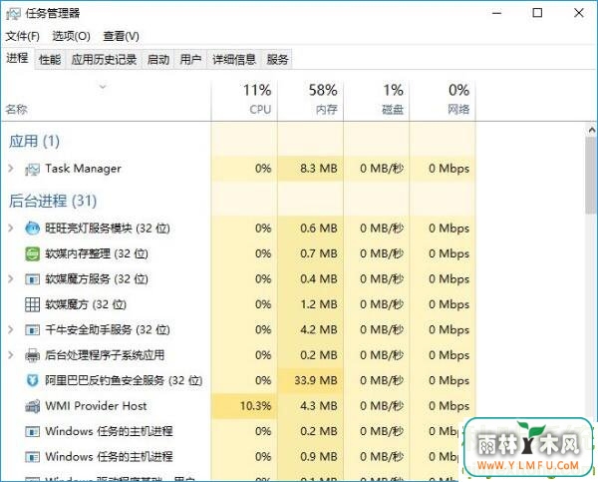
Task: Click the WMI Provider Host icon
Action: coord(32,406)
